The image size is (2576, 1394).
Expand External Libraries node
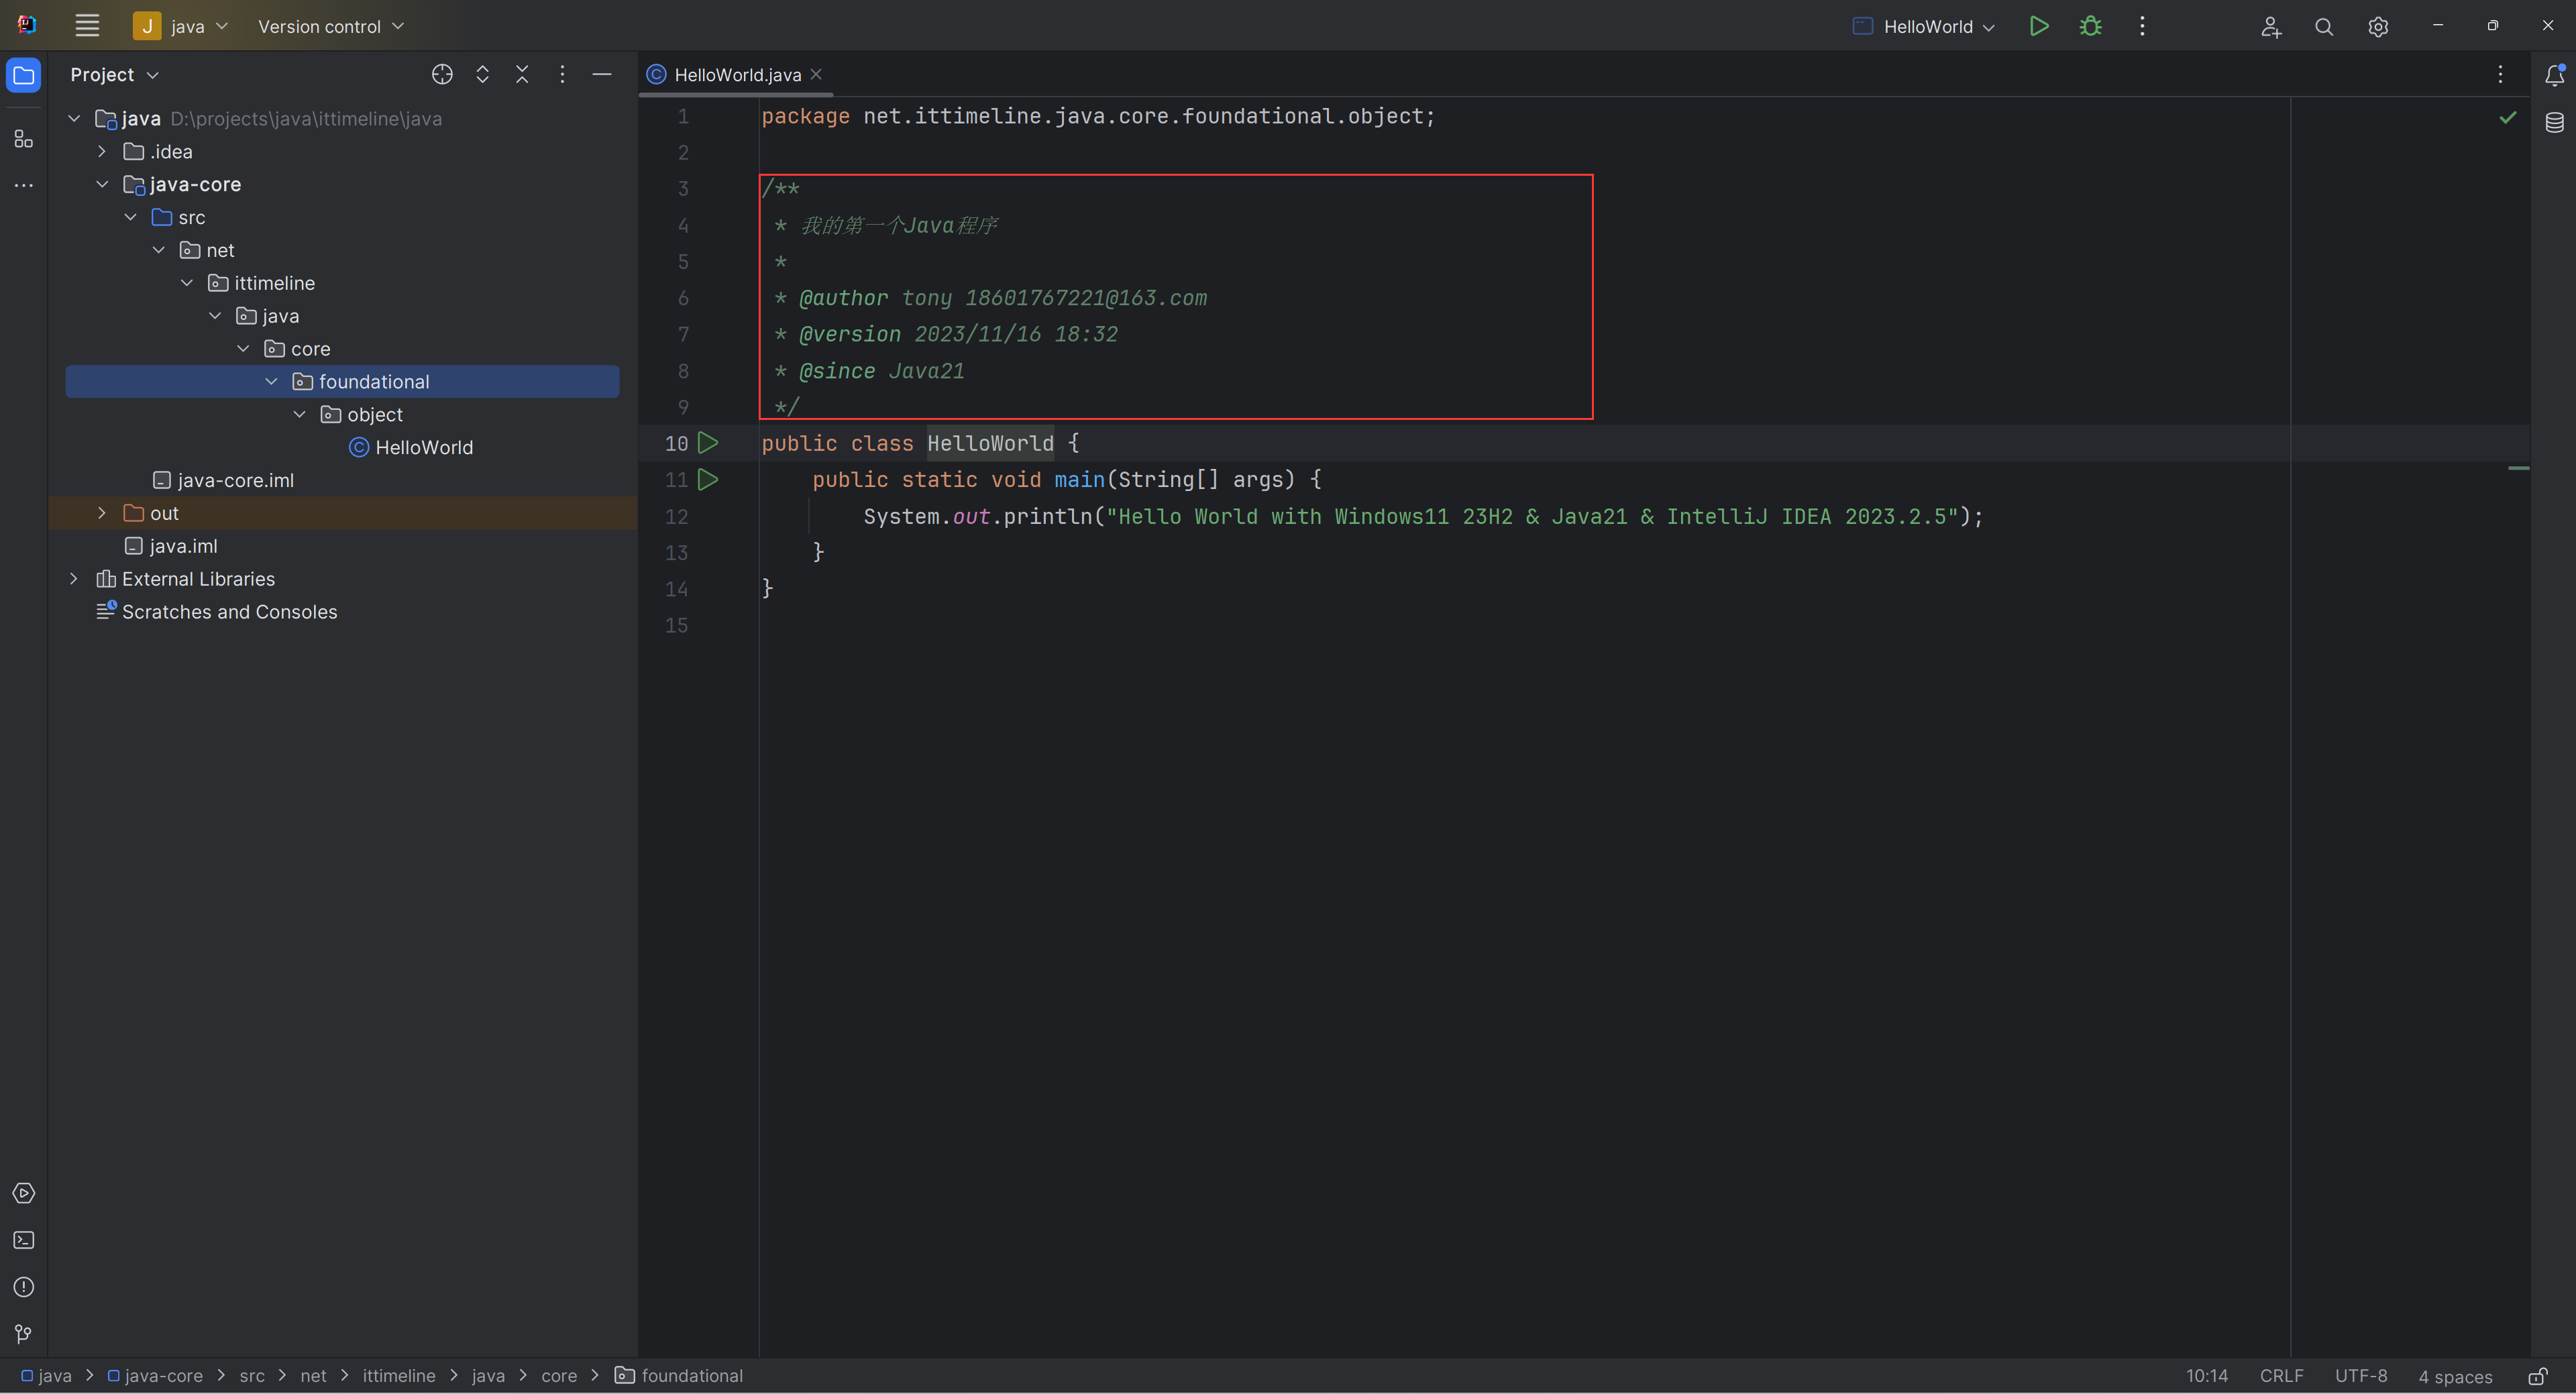(73, 580)
